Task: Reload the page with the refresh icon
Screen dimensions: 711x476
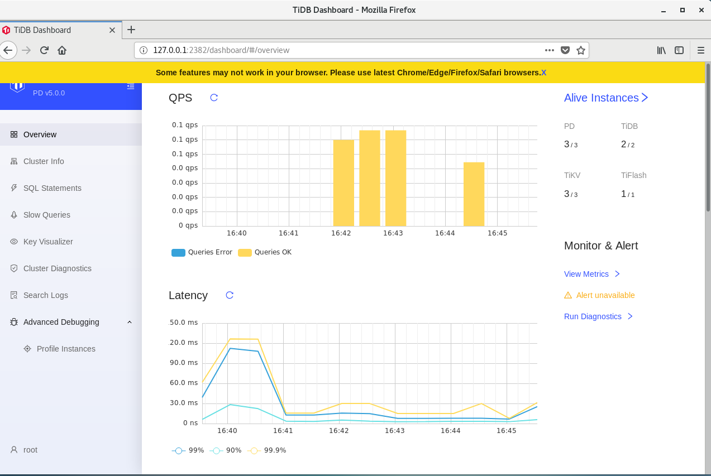Action: point(44,50)
